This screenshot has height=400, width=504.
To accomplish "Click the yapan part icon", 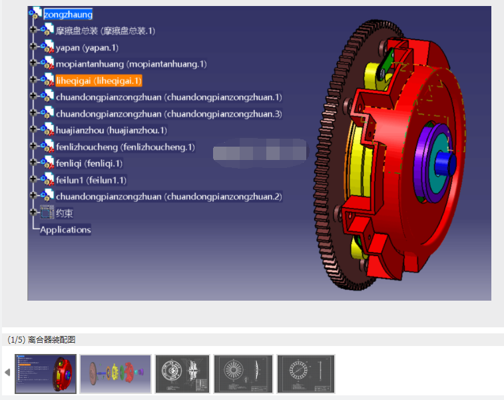I will pos(47,46).
